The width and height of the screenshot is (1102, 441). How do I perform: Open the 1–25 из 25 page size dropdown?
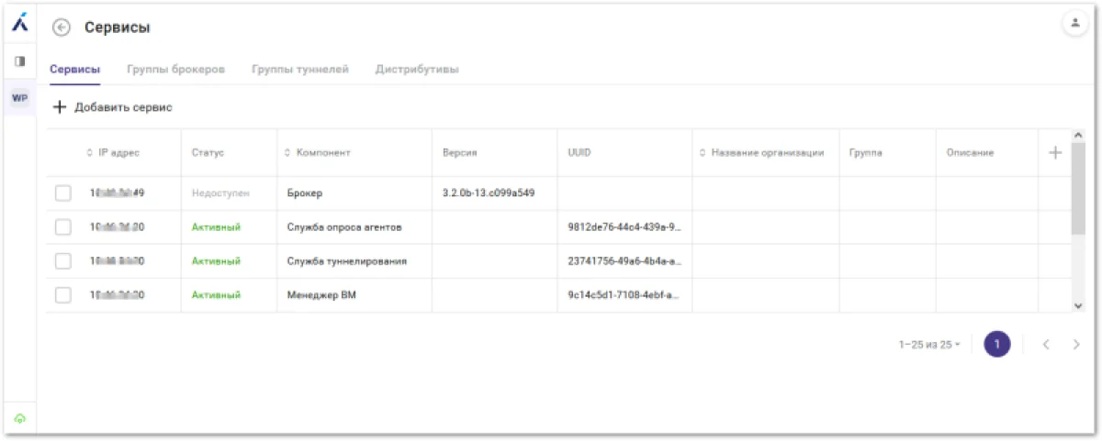click(929, 345)
